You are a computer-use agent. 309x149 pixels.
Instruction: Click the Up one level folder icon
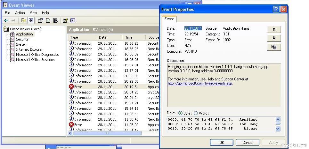23,20
